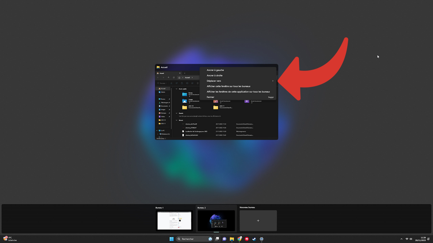
Task: Show hidden system tray icons
Action: point(402,239)
